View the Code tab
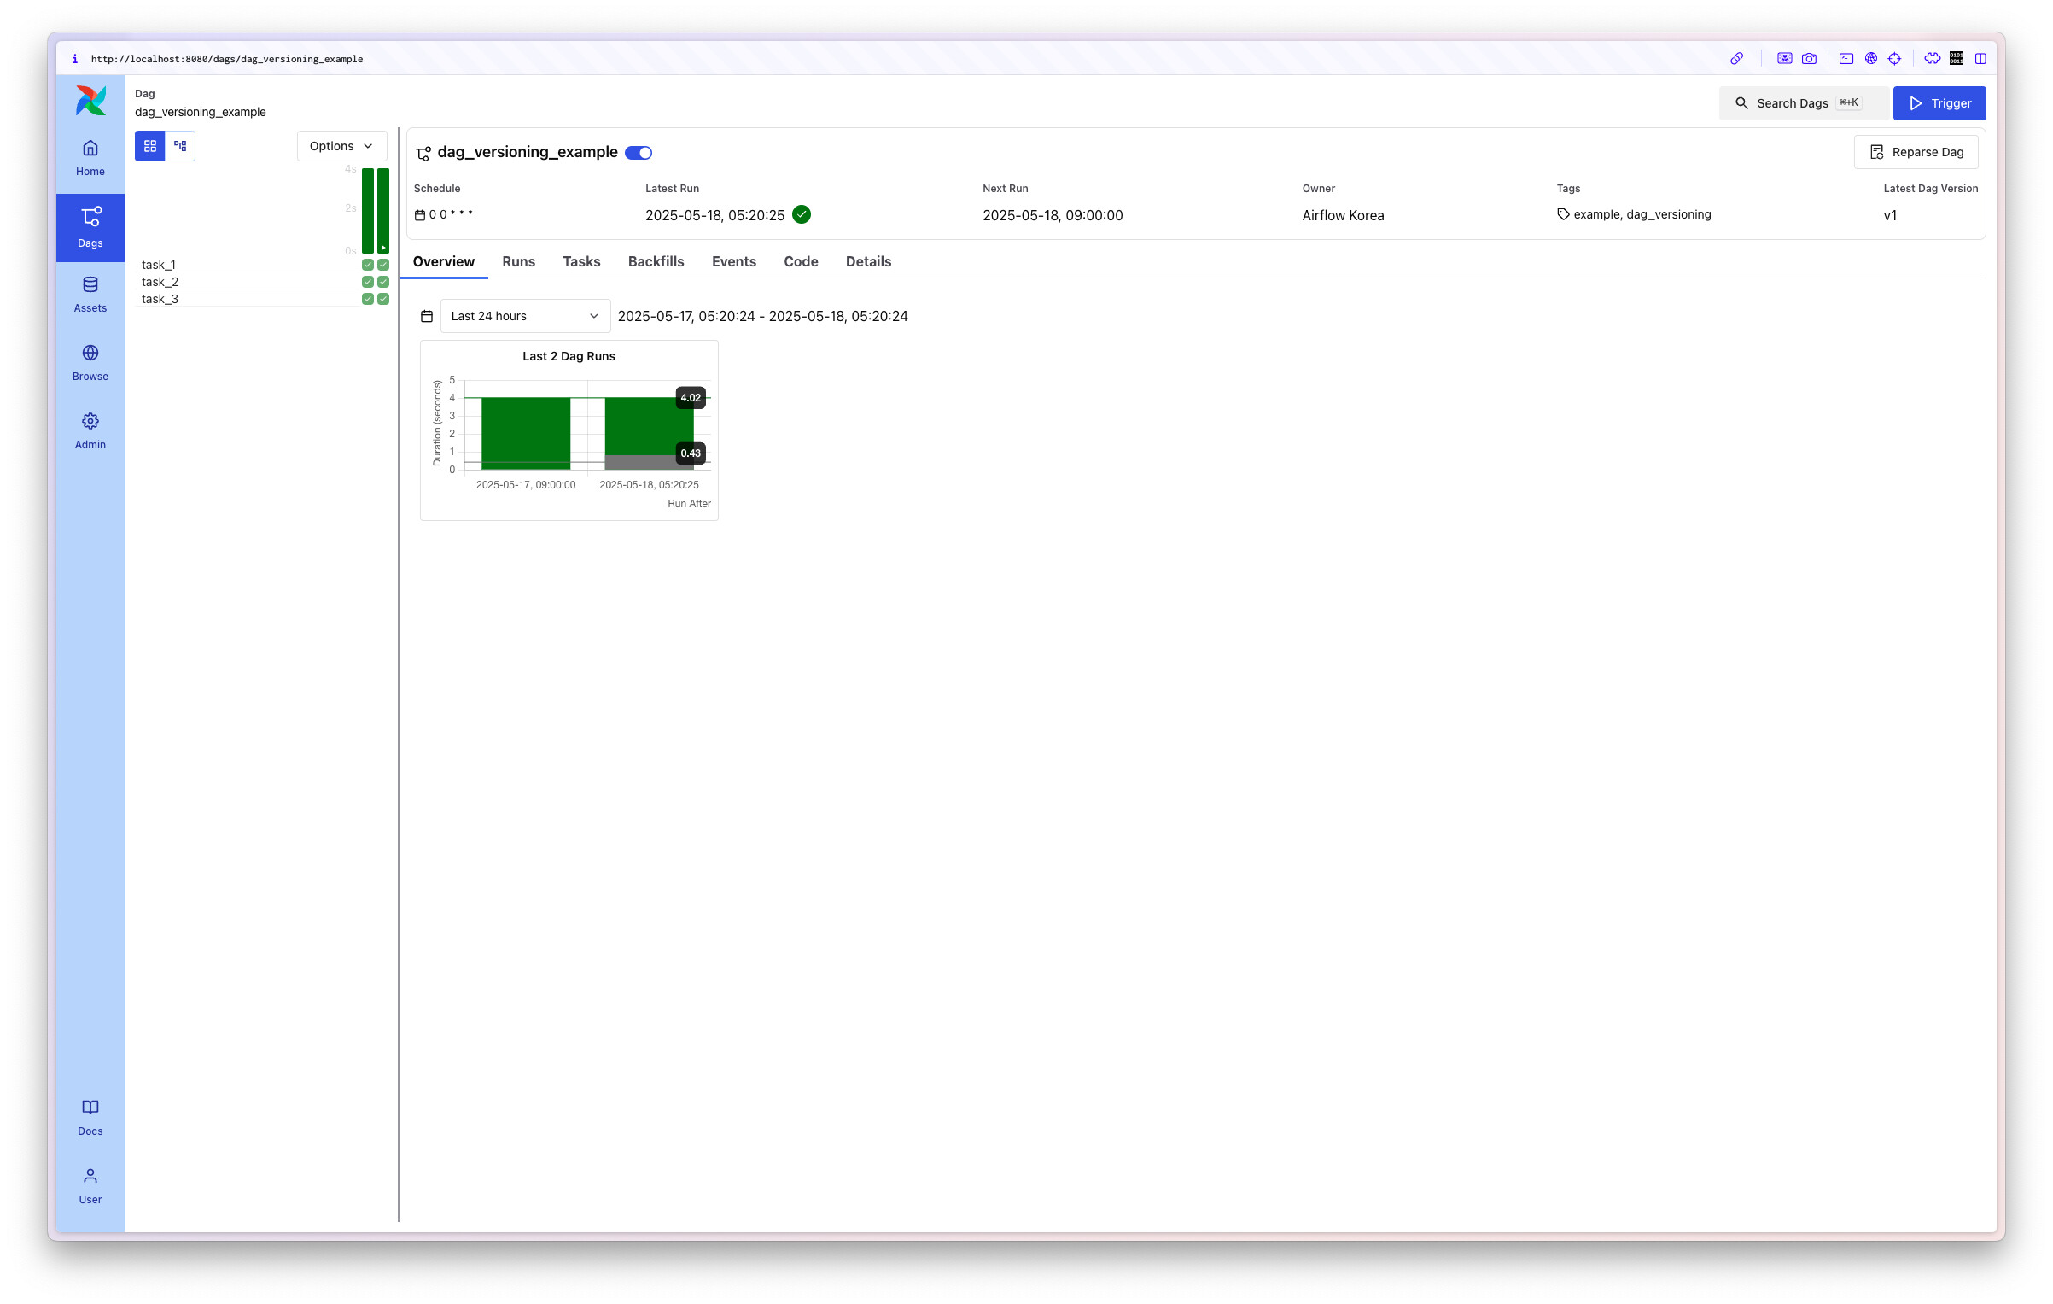This screenshot has height=1304, width=2053. [x=801, y=261]
